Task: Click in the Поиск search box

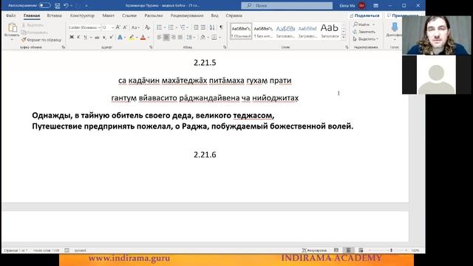Action: click(287, 5)
